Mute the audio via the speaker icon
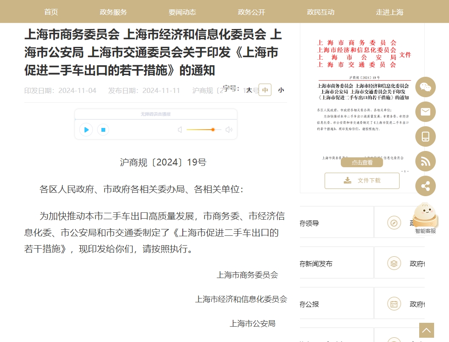The width and height of the screenshot is (449, 342). coord(180,130)
